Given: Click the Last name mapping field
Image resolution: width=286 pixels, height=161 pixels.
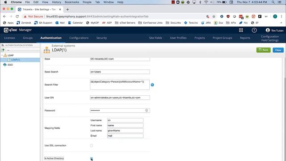Looking at the screenshot, I should point(125,131).
